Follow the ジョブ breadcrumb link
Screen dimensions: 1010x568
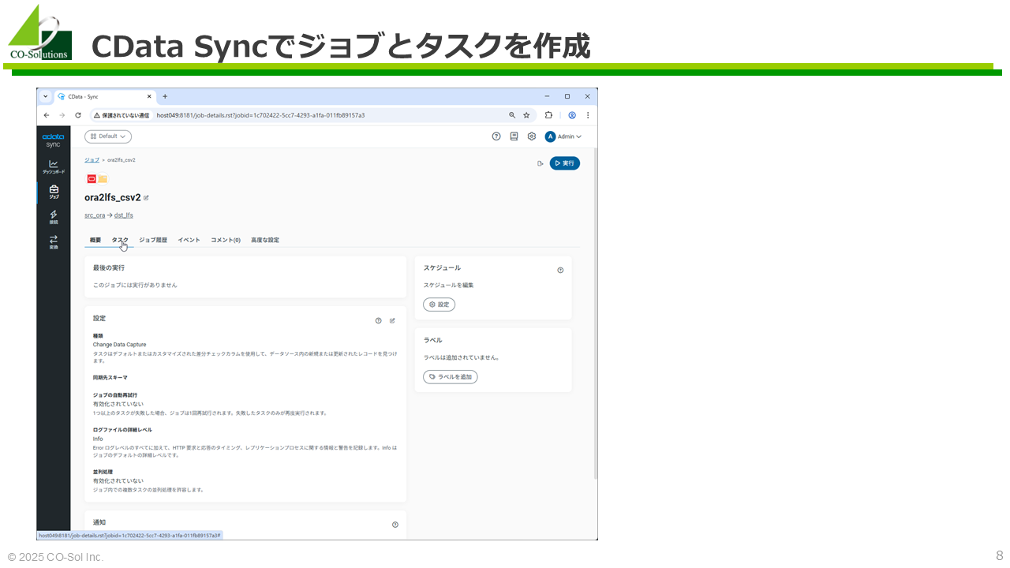pos(92,160)
